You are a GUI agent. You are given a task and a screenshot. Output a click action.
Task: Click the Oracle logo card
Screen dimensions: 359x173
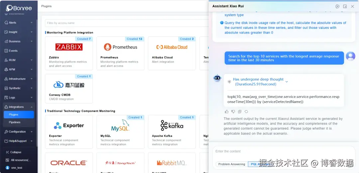click(x=69, y=163)
